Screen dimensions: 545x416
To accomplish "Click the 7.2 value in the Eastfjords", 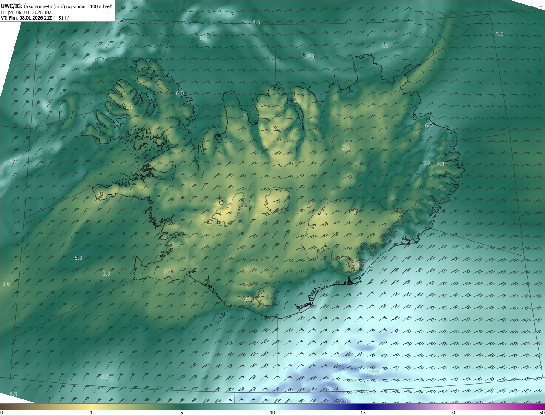I will point(427,163).
